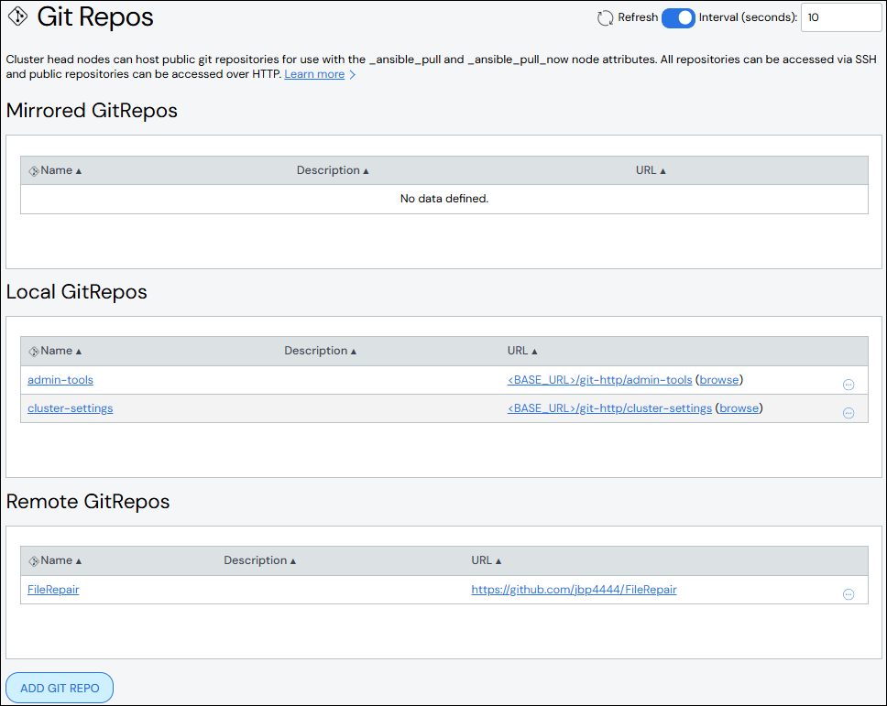Sort Mirrored GitRepos by Description column
The image size is (887, 706).
(333, 170)
